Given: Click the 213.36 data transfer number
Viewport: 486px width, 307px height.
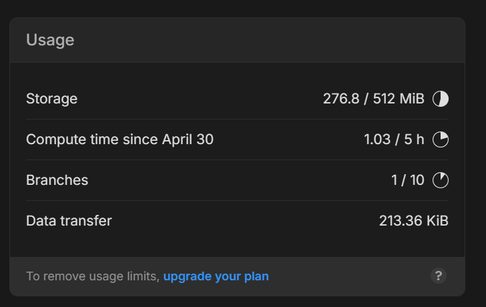Looking at the screenshot, I should (x=399, y=220).
